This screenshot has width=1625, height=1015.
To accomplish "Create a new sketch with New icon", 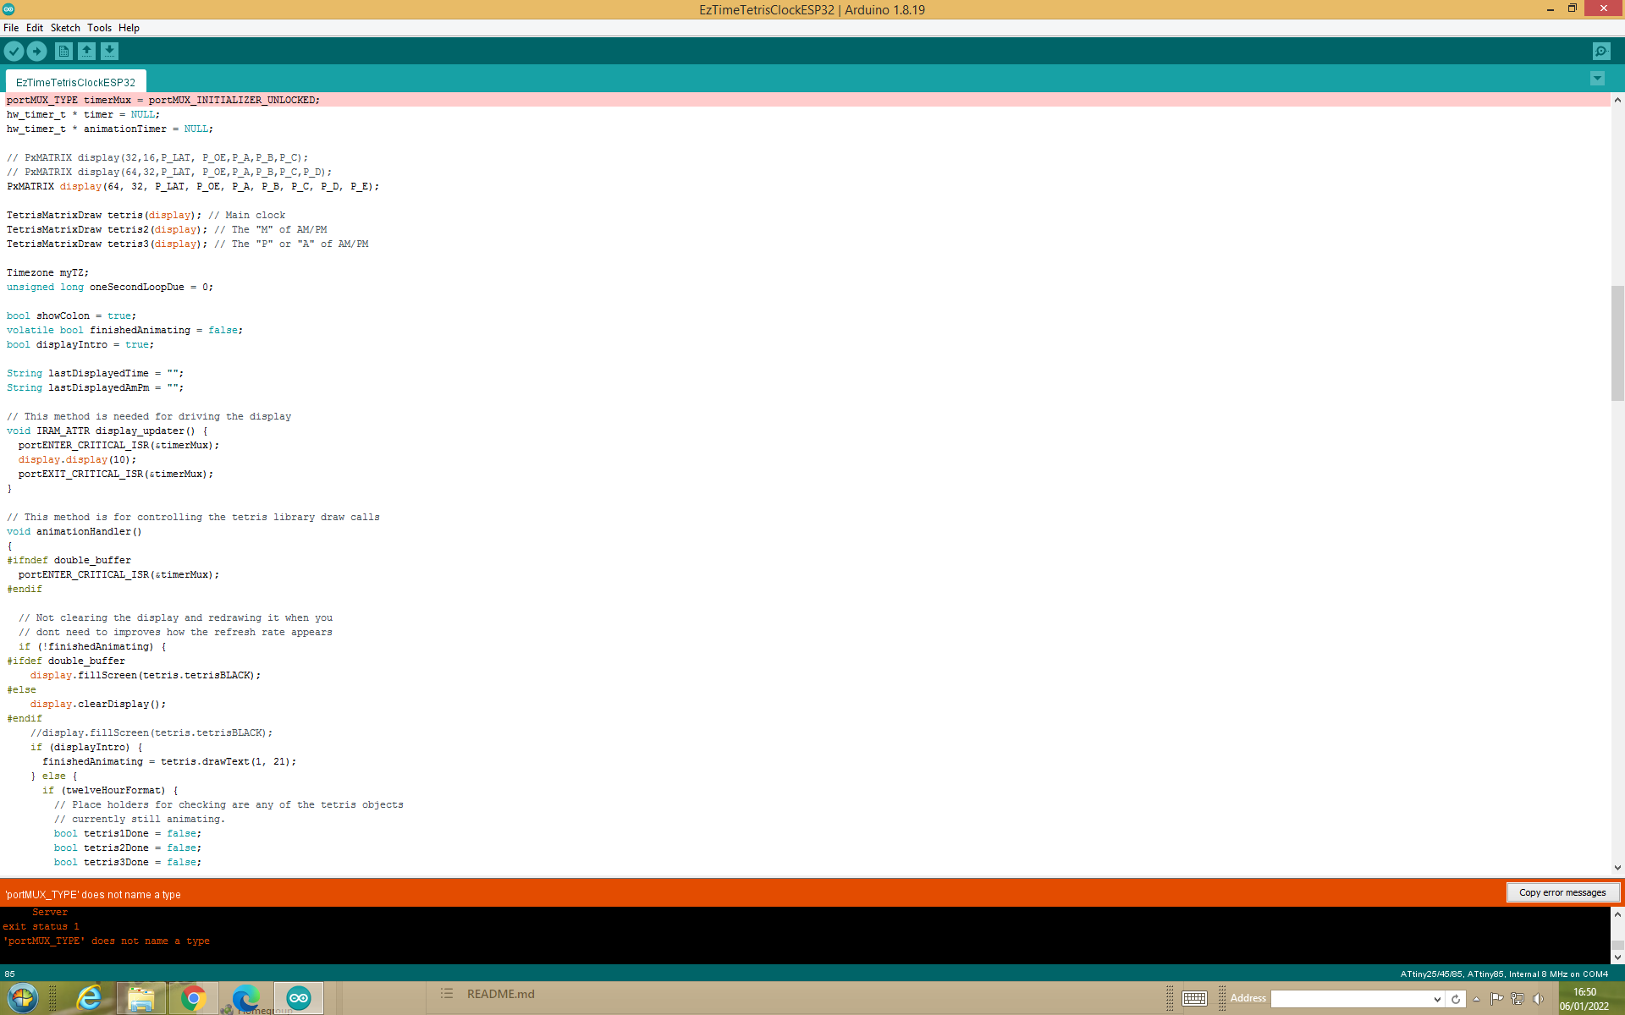I will (63, 52).
